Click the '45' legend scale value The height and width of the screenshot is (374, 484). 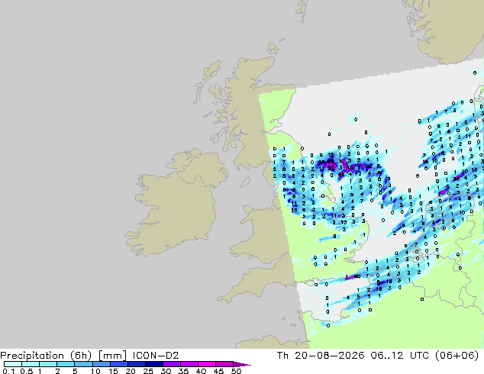coord(218,371)
